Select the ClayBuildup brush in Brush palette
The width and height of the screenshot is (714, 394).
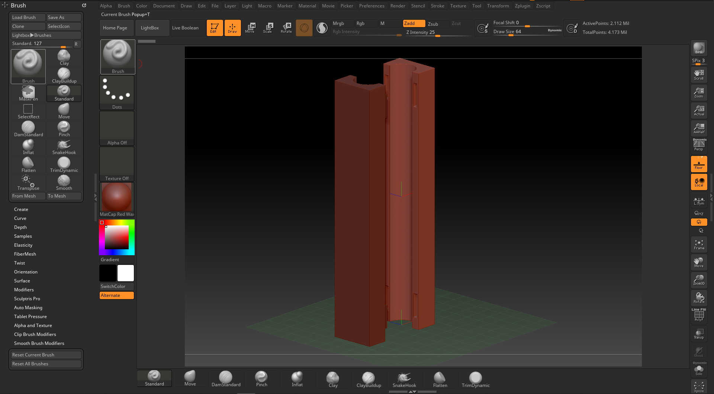click(64, 76)
